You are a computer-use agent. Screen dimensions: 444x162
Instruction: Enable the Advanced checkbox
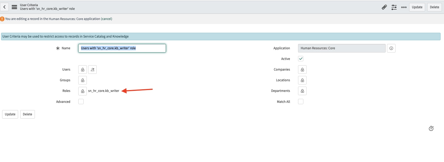coord(81,102)
